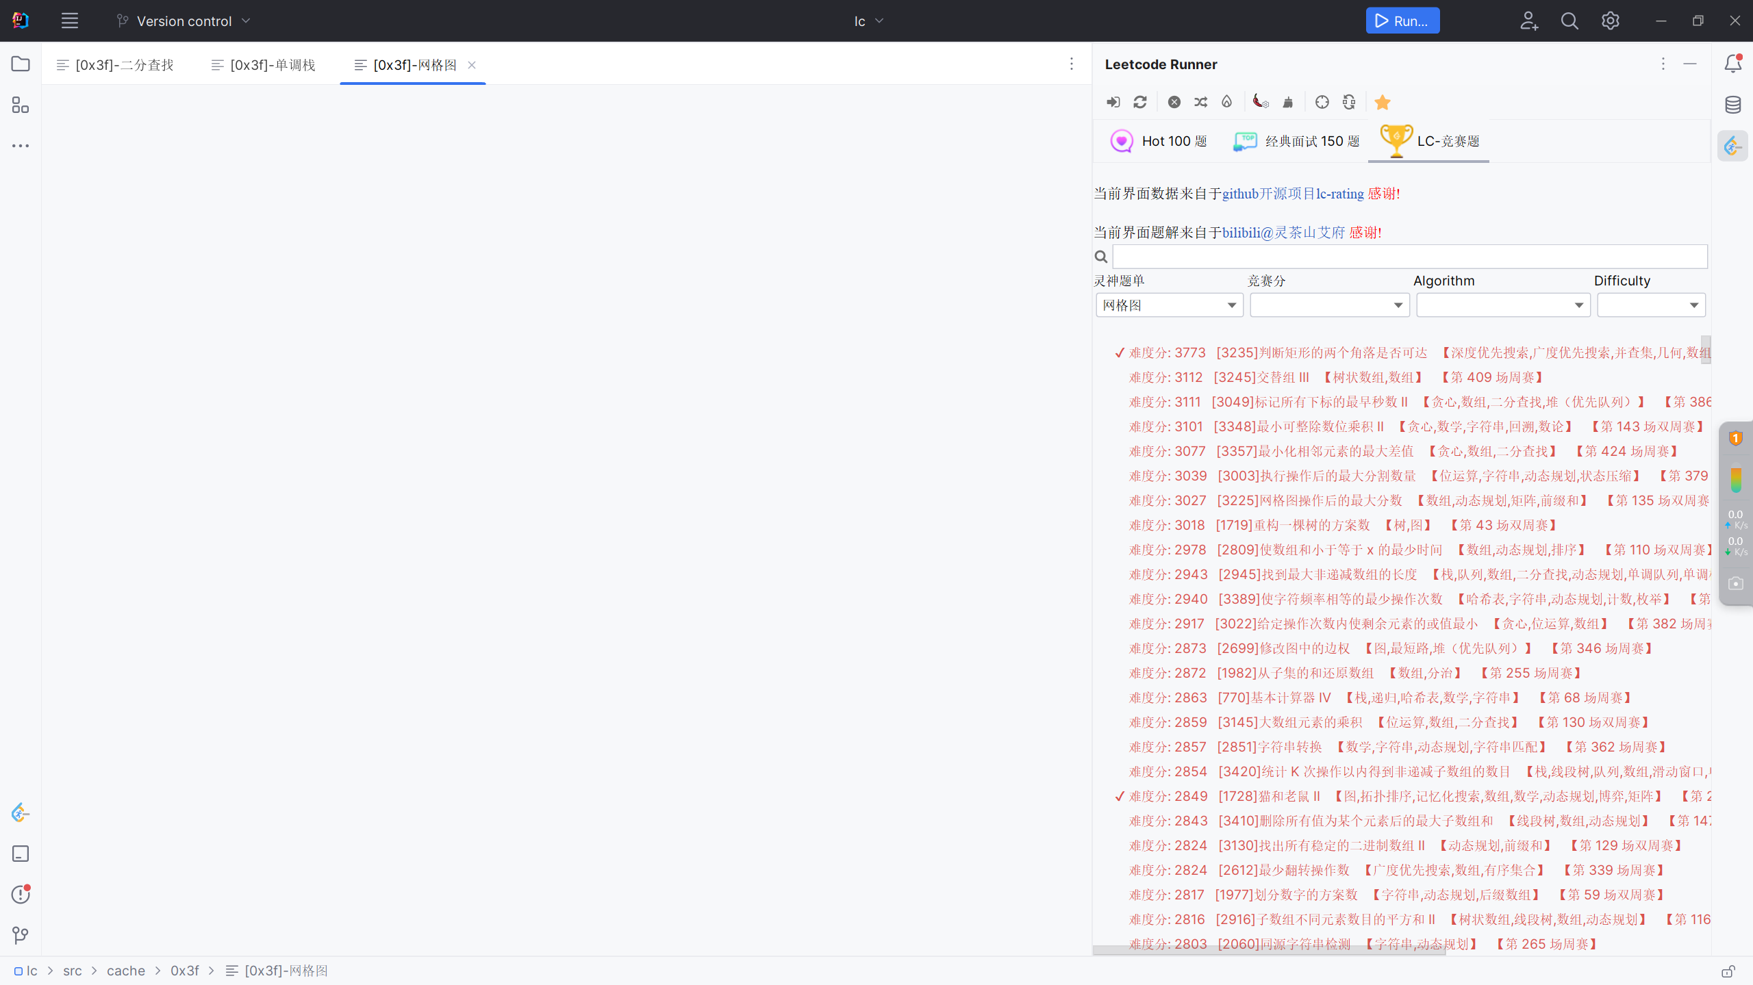Open the Database tool window icon
The width and height of the screenshot is (1753, 985).
(x=1732, y=105)
